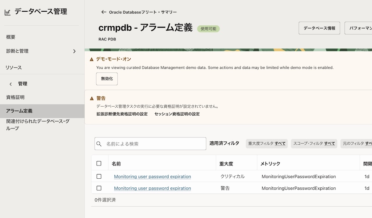Click the 使用可能 status badge

click(208, 29)
